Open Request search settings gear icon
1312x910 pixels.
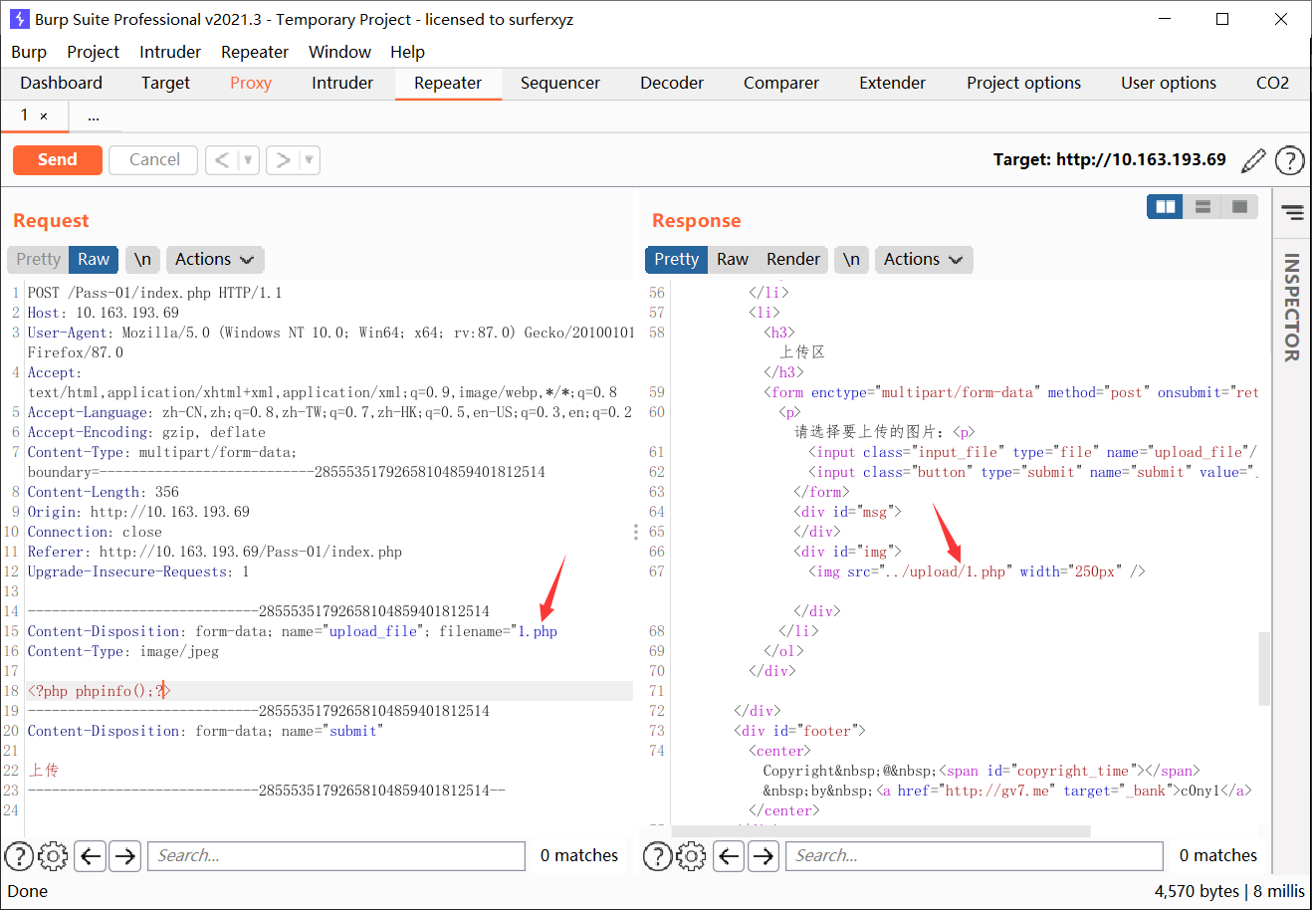pyautogui.click(x=53, y=855)
